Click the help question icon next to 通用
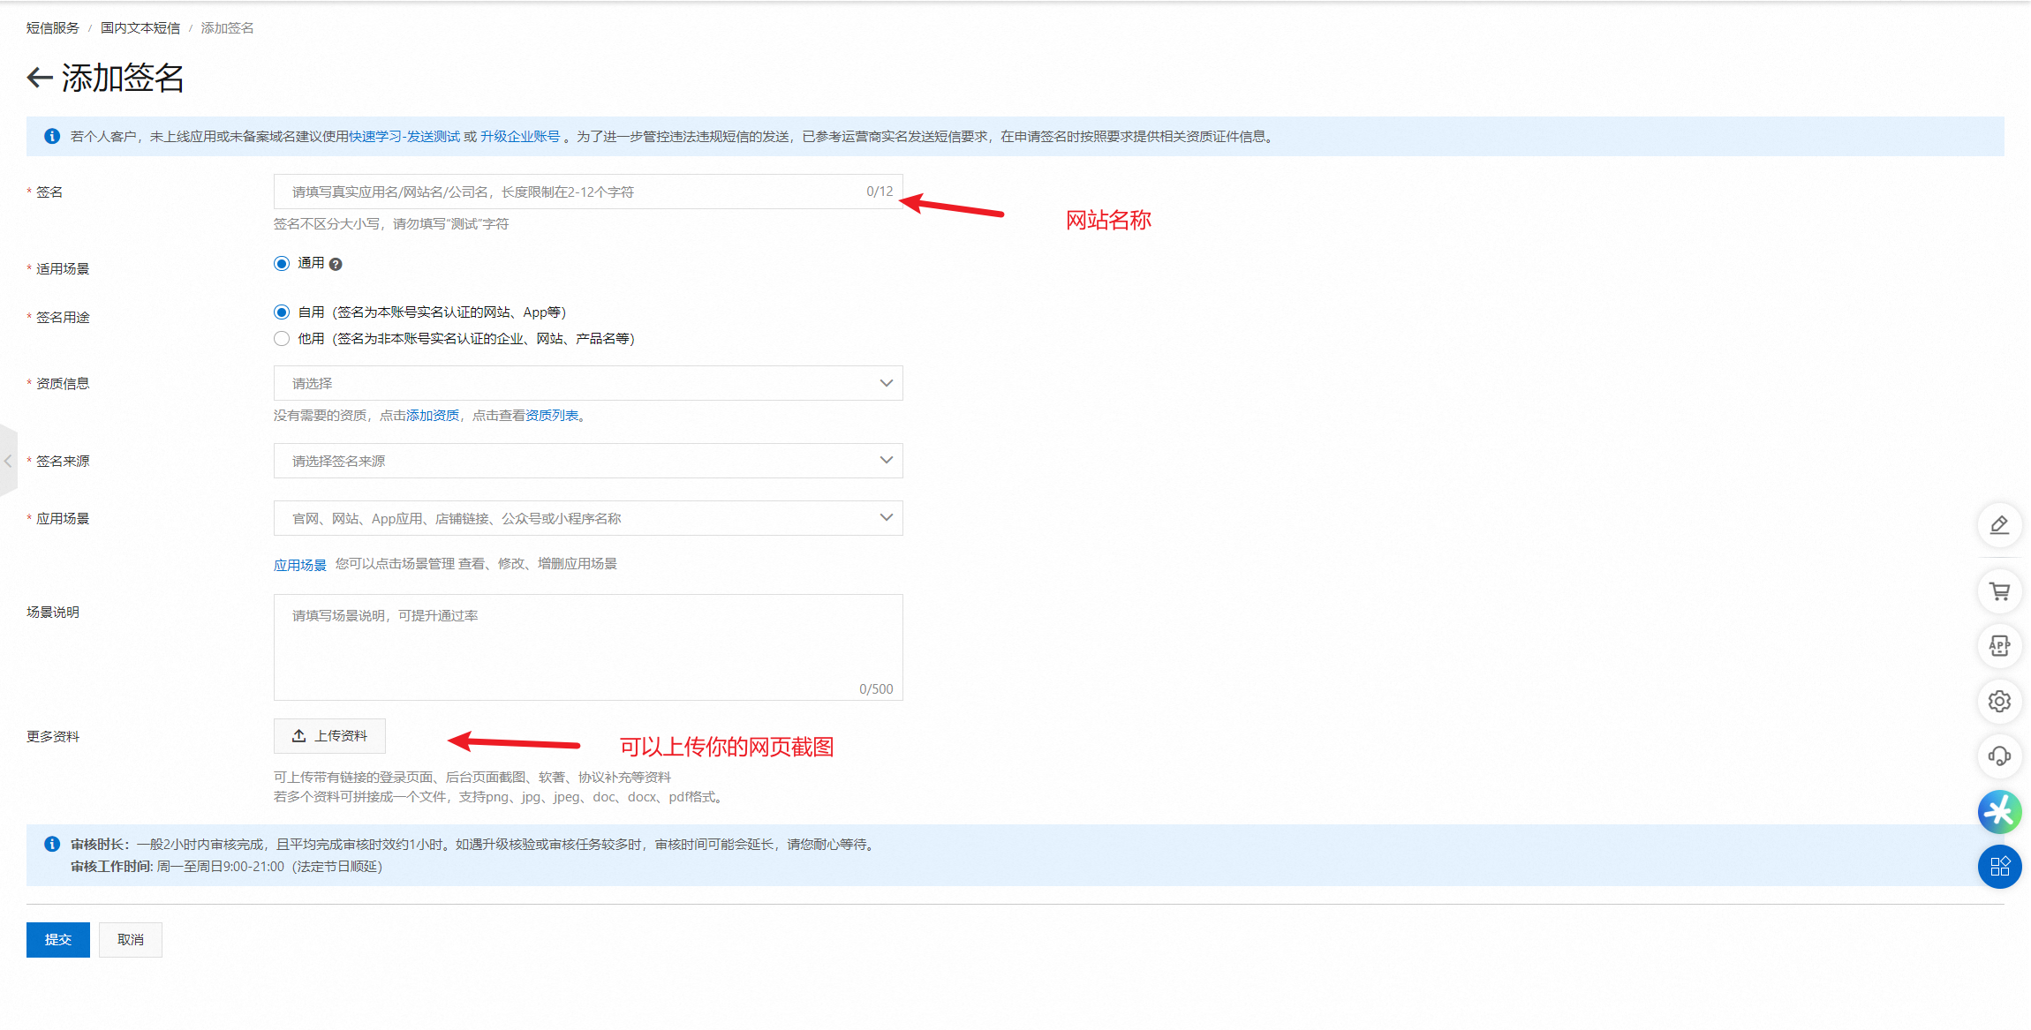This screenshot has height=1030, width=2031. click(x=336, y=264)
